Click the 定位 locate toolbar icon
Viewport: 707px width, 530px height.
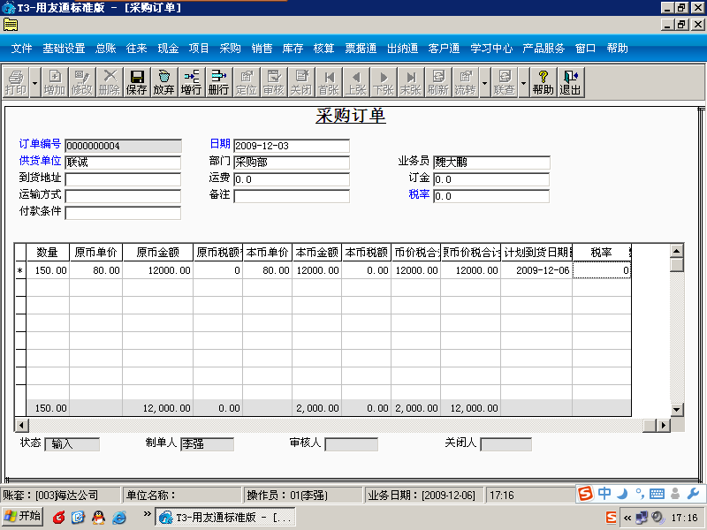(x=247, y=82)
